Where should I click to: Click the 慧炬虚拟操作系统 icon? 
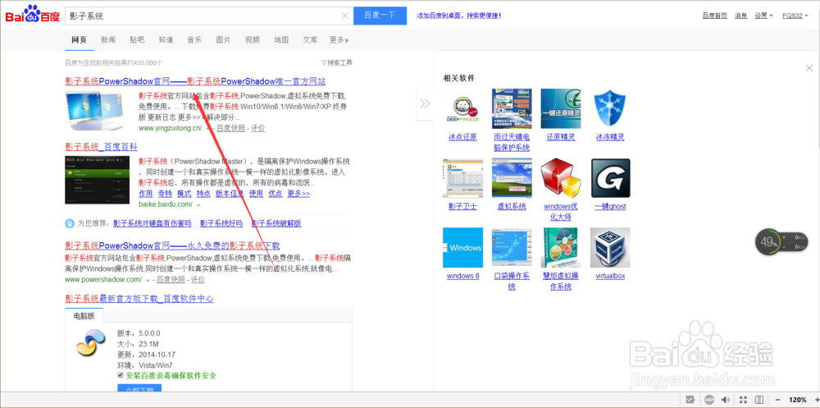click(x=561, y=248)
